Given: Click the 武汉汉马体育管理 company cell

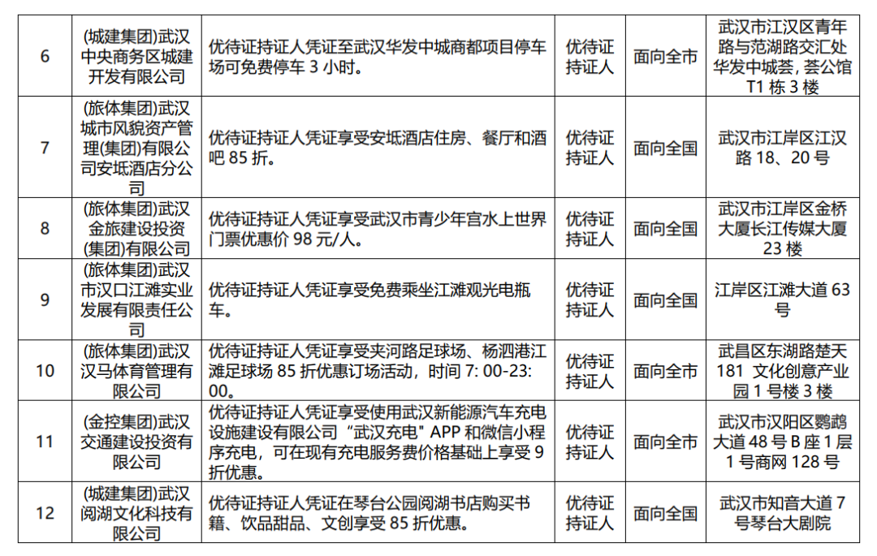Looking at the screenshot, I should (137, 371).
